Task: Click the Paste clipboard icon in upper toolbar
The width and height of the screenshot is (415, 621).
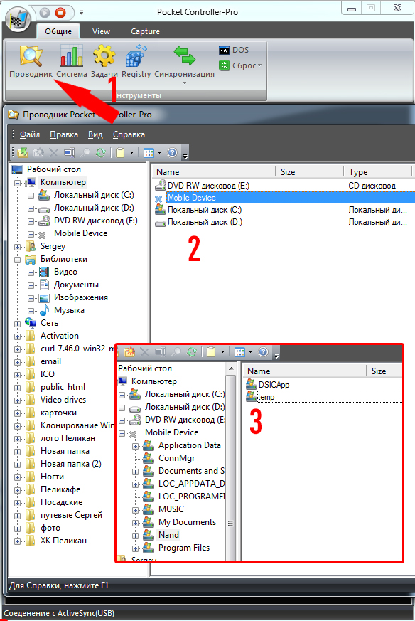Action: click(x=120, y=152)
